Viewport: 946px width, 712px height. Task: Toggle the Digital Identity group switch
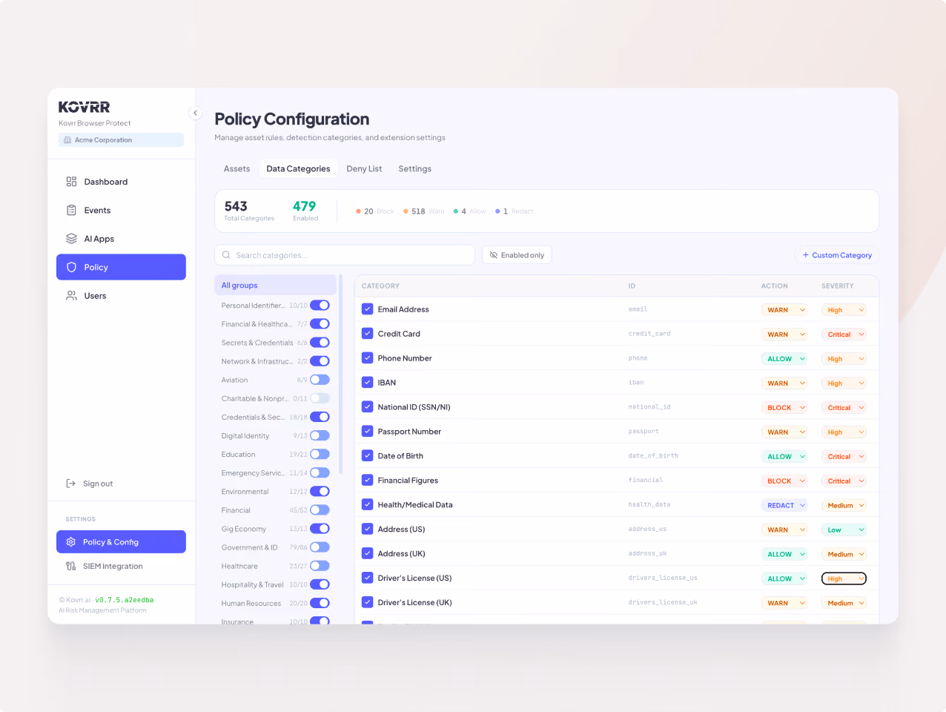click(x=320, y=435)
